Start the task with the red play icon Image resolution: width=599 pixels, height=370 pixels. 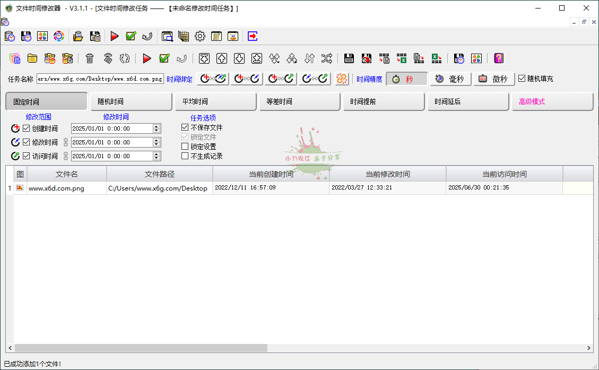(x=147, y=58)
